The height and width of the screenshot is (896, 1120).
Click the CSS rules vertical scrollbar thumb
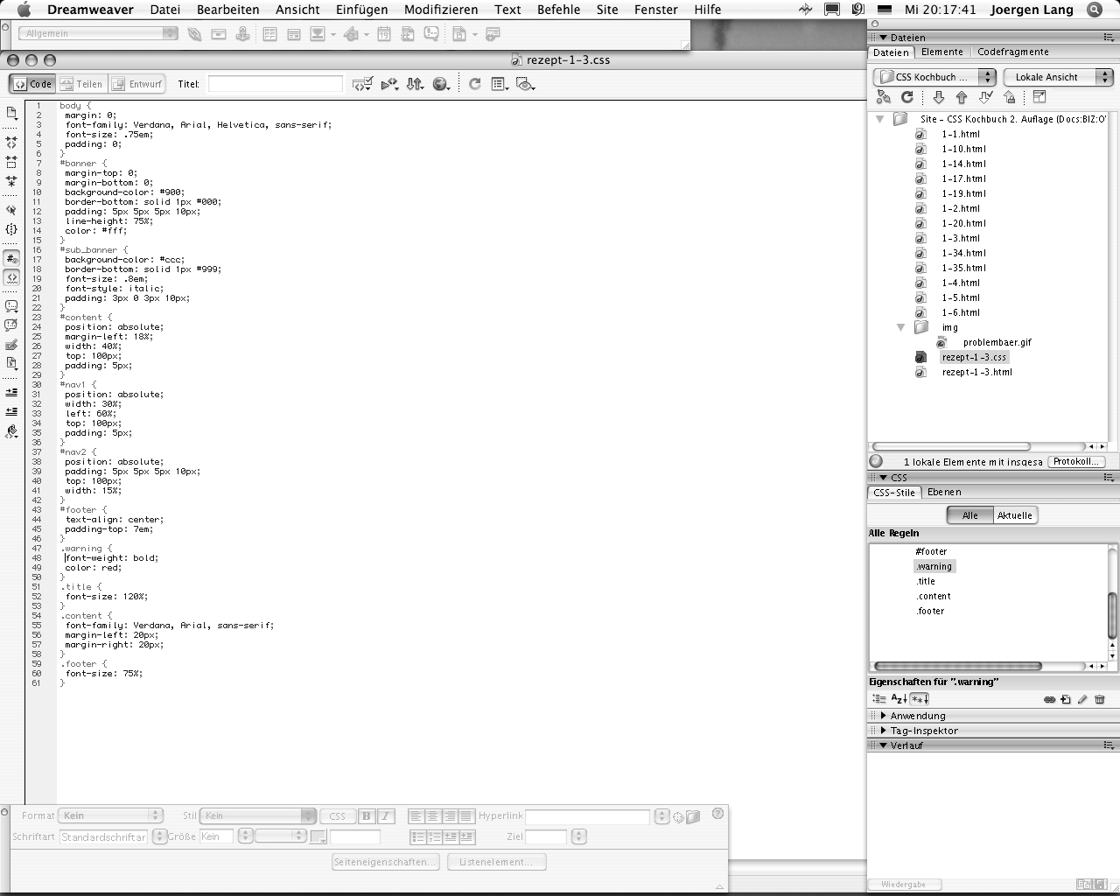point(1113,615)
